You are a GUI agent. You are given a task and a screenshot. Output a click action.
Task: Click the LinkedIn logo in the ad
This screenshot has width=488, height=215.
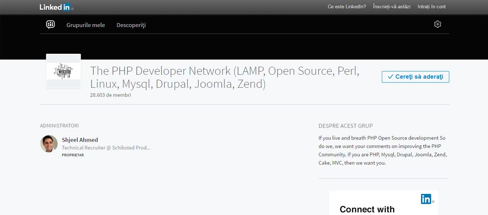coord(428,199)
